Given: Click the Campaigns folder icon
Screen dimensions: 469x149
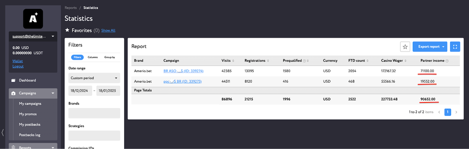Looking at the screenshot, I should point(13,93).
